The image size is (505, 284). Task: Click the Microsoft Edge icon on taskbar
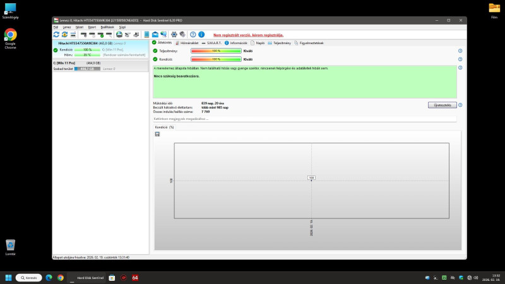coord(49,278)
